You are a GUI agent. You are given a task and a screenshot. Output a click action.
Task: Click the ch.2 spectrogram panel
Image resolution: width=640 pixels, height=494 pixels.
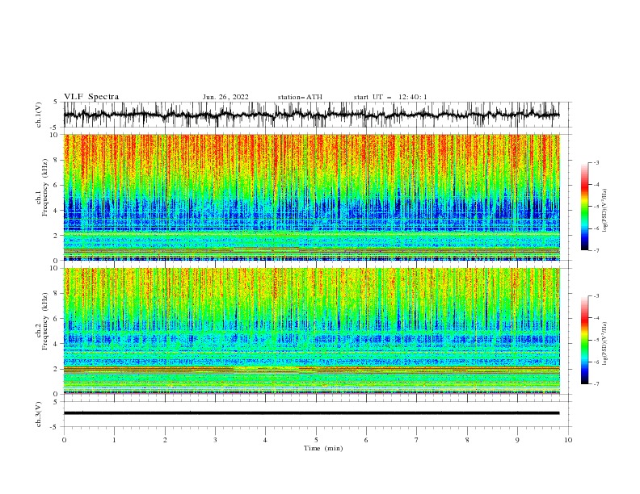tap(311, 331)
